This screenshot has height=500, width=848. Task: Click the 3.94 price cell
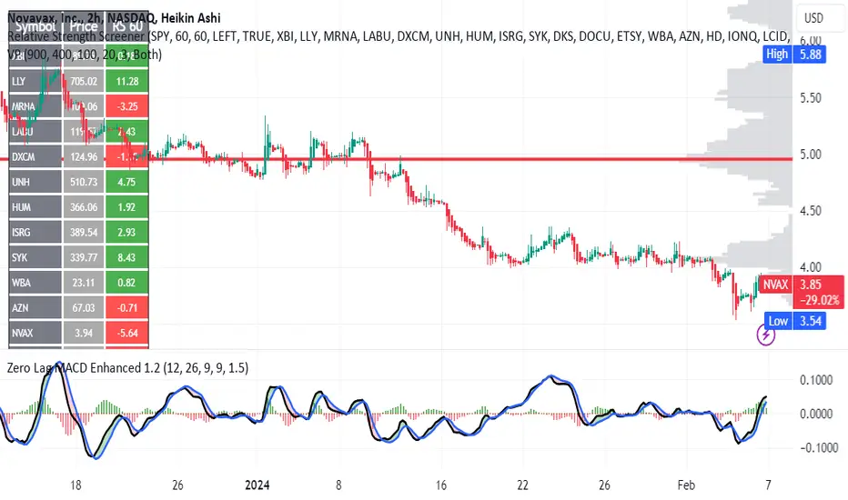(x=84, y=333)
